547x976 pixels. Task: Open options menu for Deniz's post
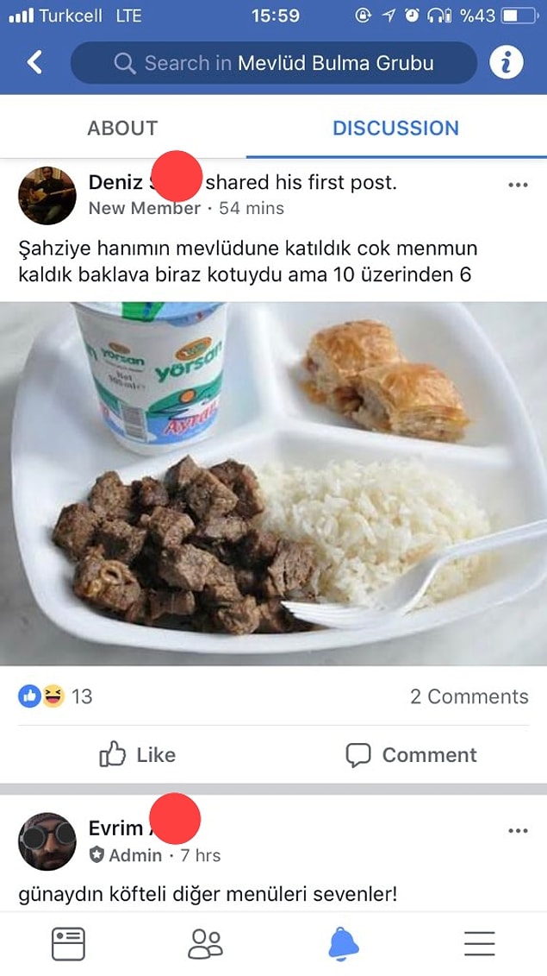518,185
